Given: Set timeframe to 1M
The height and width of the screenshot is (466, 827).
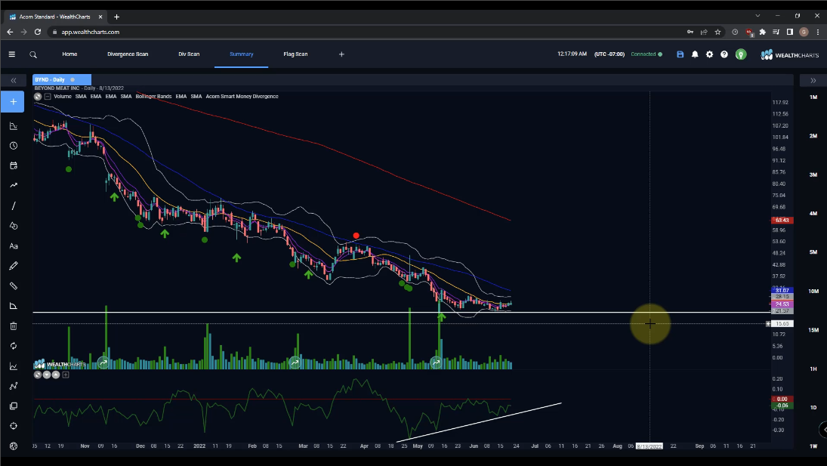Looking at the screenshot, I should pos(813,97).
